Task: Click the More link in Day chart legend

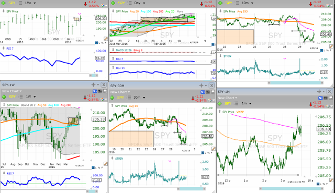Action: [x=180, y=11]
